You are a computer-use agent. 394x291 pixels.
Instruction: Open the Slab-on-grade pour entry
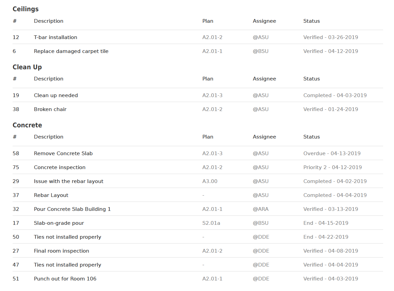coord(59,223)
